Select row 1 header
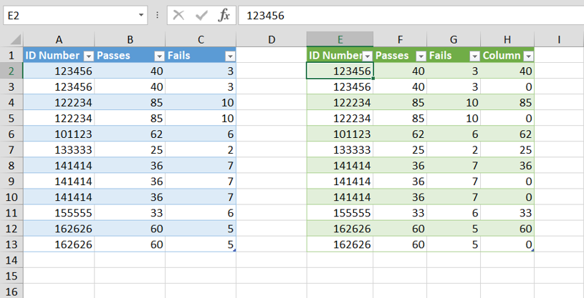Screen dimensions: 584x298 point(11,55)
